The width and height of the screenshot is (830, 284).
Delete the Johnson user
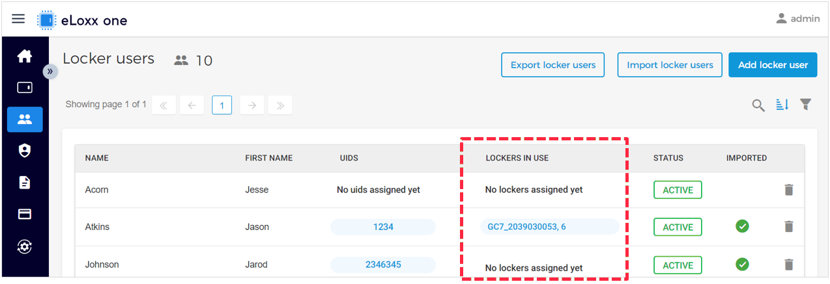(789, 265)
